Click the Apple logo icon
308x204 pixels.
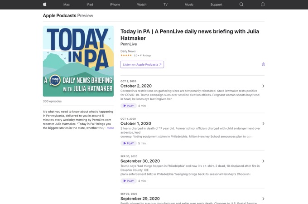pos(45,5)
